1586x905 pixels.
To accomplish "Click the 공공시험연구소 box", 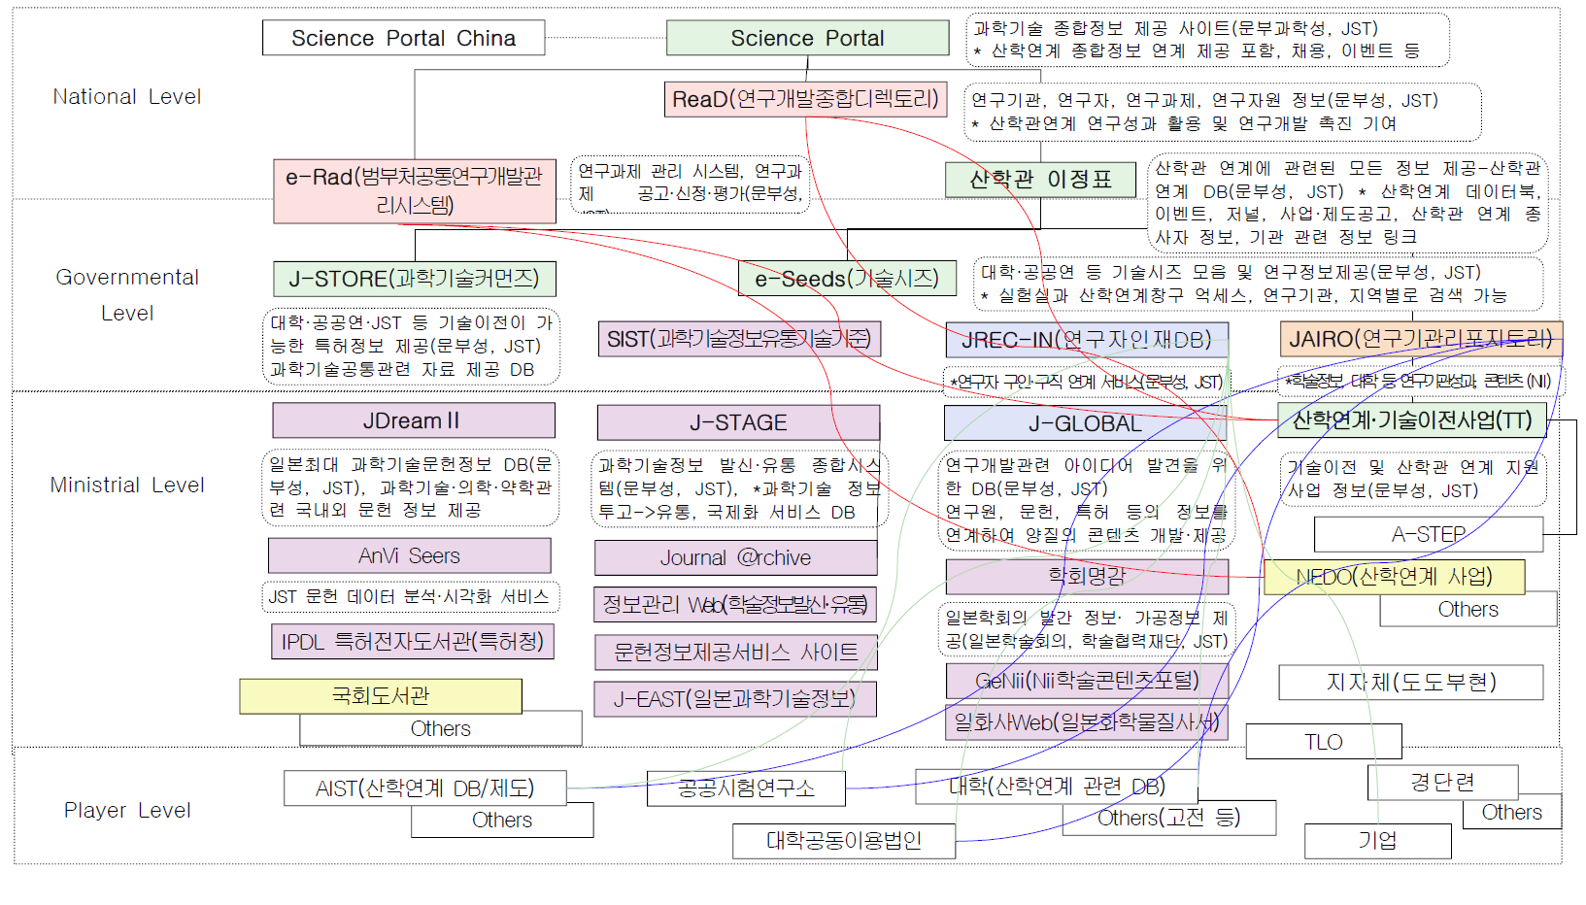I will 746,788.
